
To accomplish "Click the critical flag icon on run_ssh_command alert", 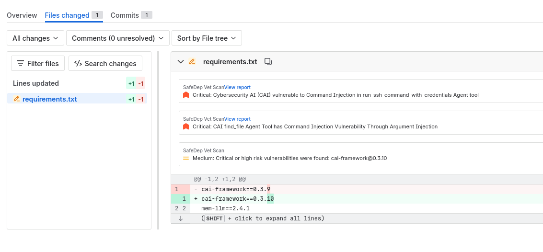I will pos(186,95).
